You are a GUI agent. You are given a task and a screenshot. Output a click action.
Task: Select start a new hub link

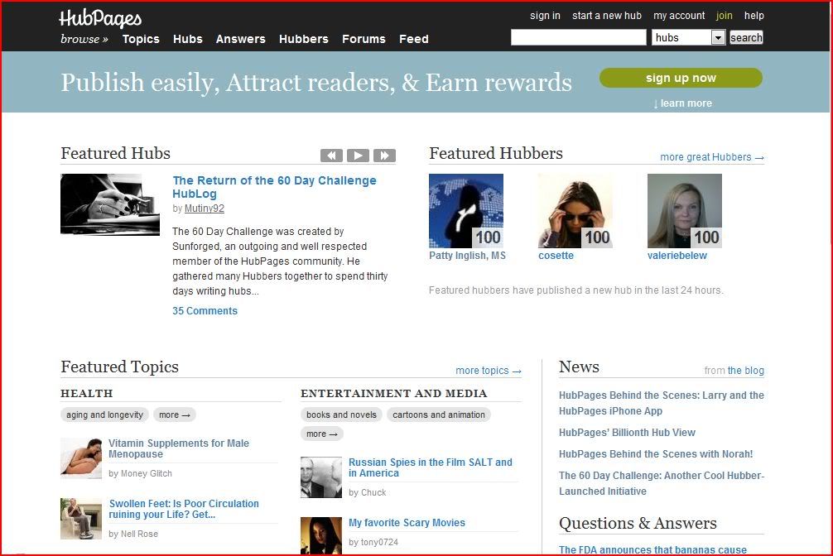tap(607, 16)
